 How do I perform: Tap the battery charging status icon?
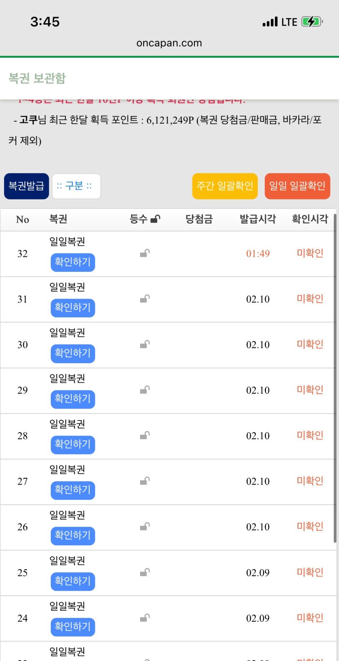click(x=311, y=22)
